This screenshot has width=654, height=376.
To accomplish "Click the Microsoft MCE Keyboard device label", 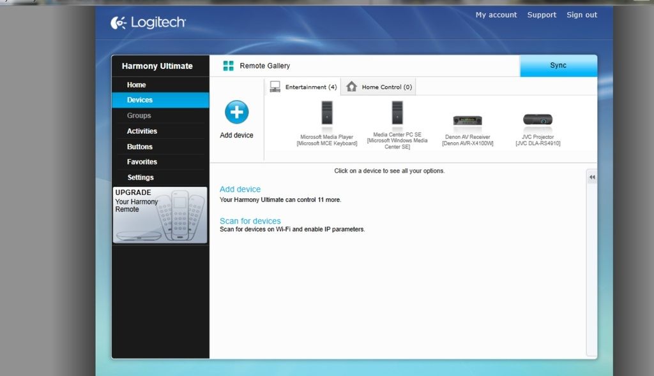I will [327, 143].
